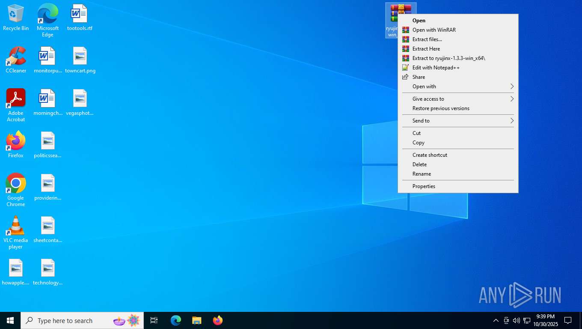Choose Restore previous versions
The height and width of the screenshot is (329, 582).
[458, 108]
